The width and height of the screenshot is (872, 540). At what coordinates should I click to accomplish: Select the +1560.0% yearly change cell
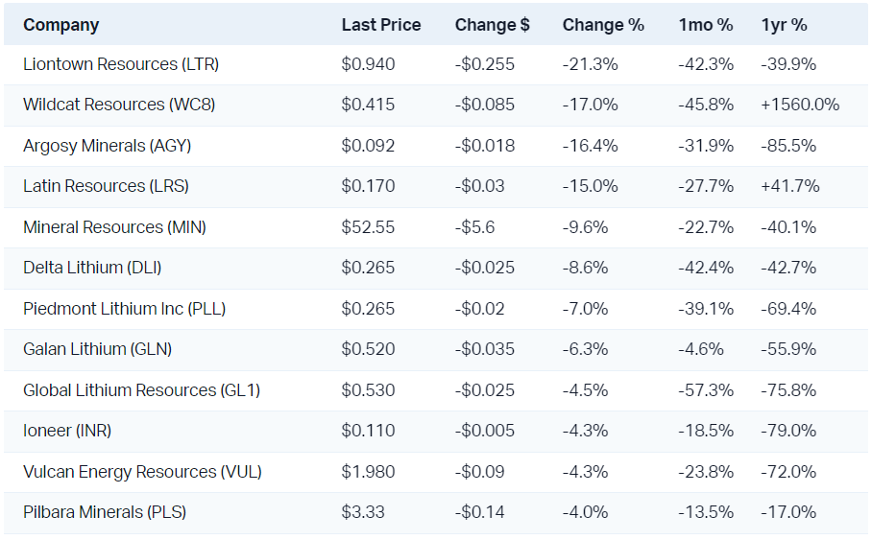(800, 105)
